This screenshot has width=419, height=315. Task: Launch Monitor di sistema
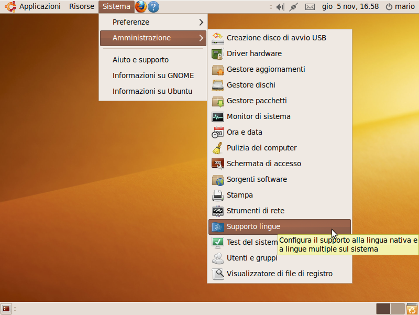(x=258, y=116)
